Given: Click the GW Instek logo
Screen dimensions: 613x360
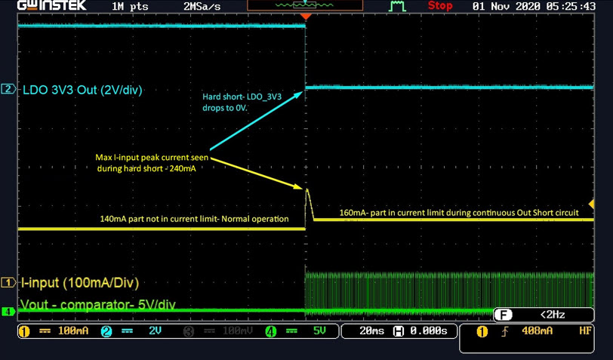Looking at the screenshot, I should (x=51, y=5).
